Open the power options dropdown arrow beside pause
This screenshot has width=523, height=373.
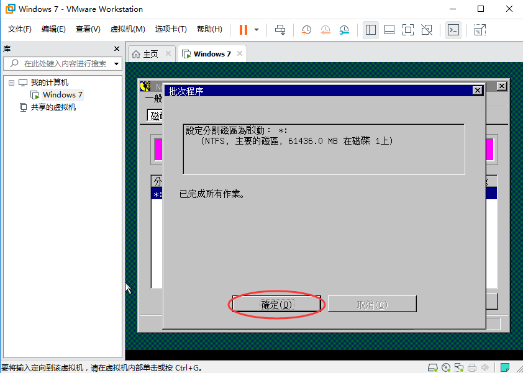(257, 30)
